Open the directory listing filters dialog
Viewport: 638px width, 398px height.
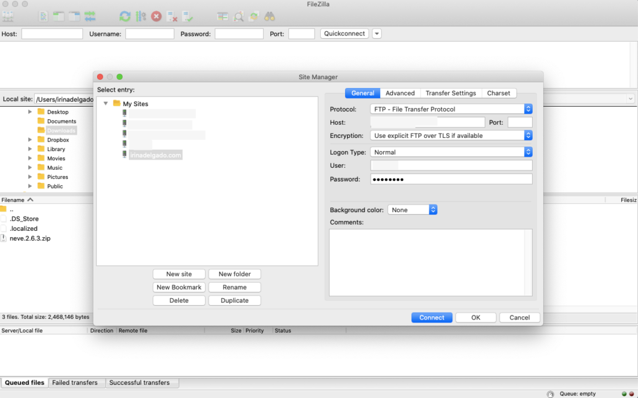click(222, 16)
